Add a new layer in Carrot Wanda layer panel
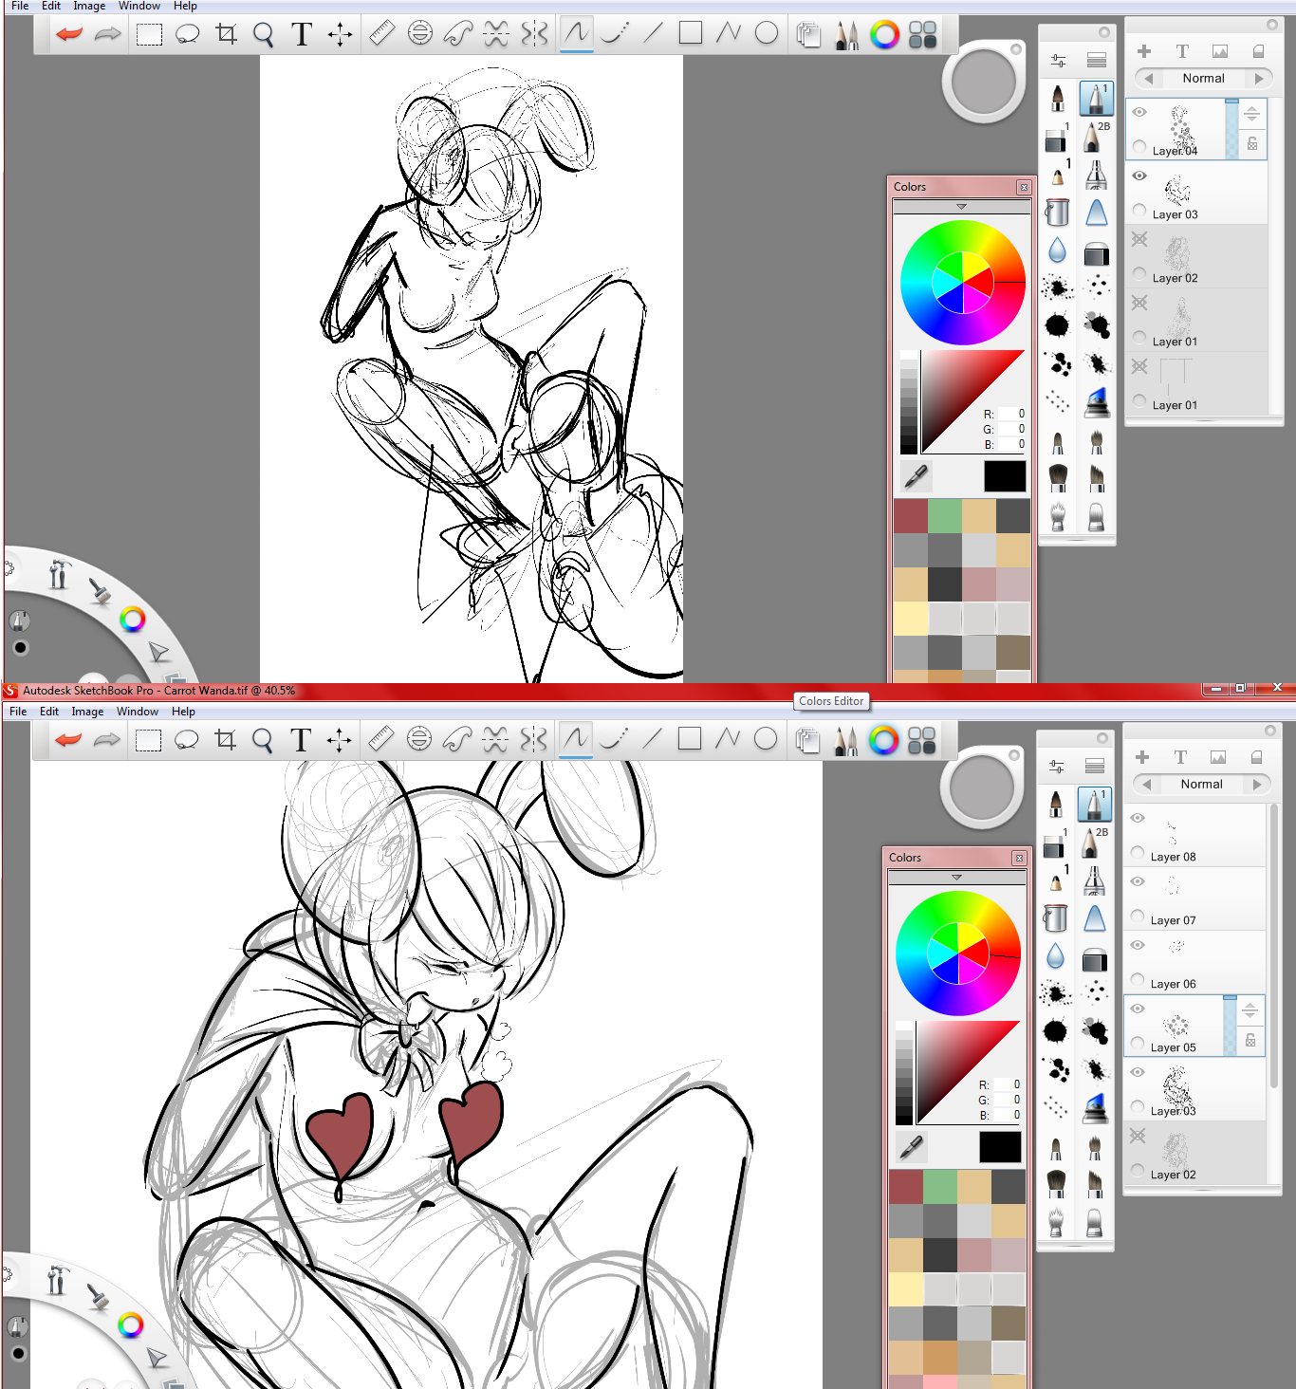This screenshot has width=1296, height=1389. 1142,757
